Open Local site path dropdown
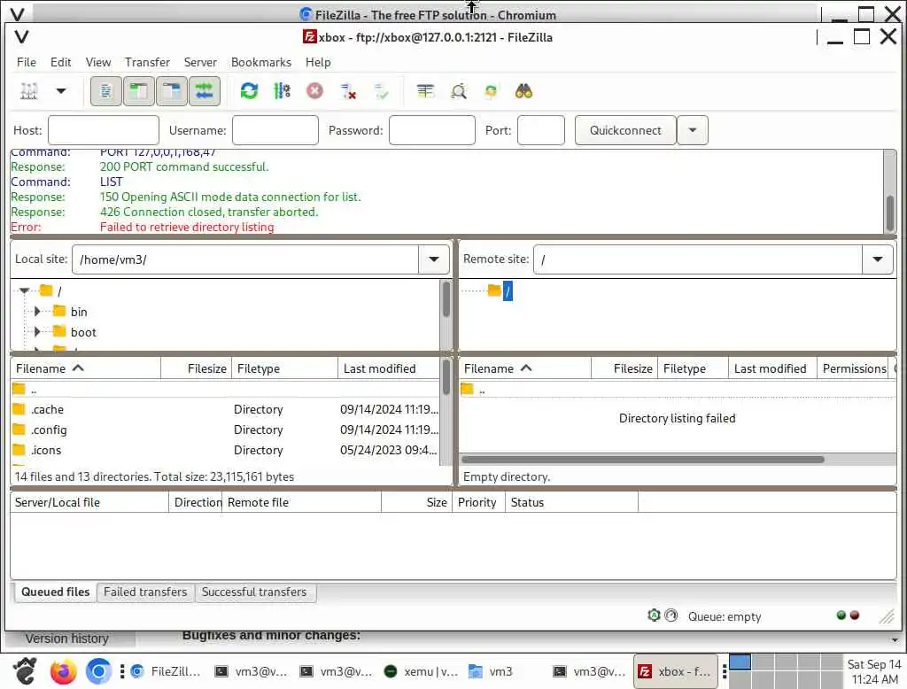This screenshot has height=689, width=907. click(x=434, y=259)
